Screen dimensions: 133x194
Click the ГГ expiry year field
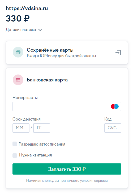(x=42, y=128)
